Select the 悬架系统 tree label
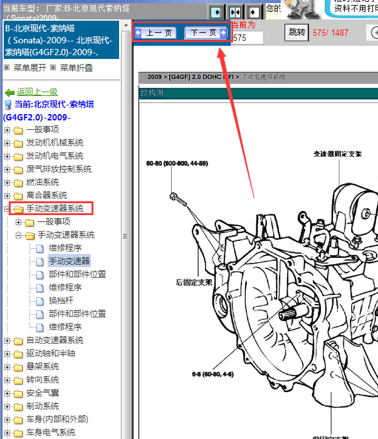Viewport: 378px width, 439px height. coord(43,366)
